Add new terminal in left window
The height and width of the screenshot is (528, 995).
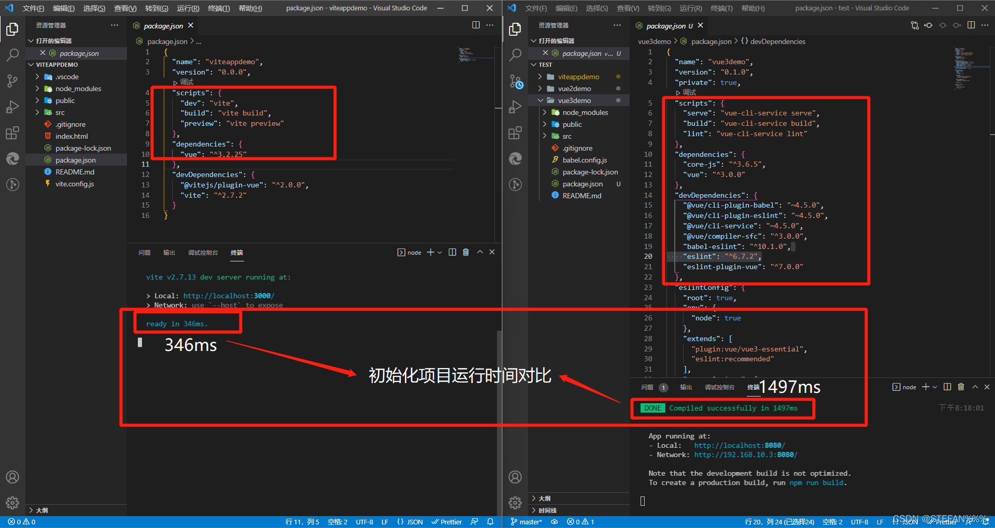click(431, 252)
